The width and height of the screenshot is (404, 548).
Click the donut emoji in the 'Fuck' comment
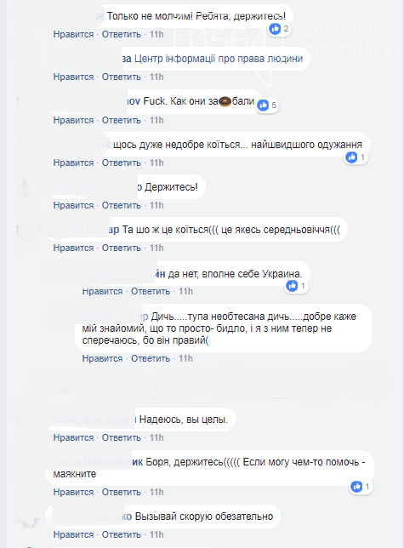[225, 101]
